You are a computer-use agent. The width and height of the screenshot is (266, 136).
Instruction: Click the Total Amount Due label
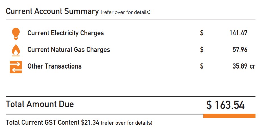click(40, 104)
